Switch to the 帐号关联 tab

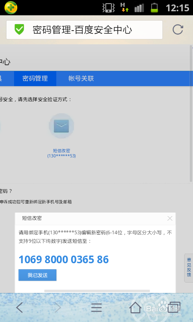(81, 78)
